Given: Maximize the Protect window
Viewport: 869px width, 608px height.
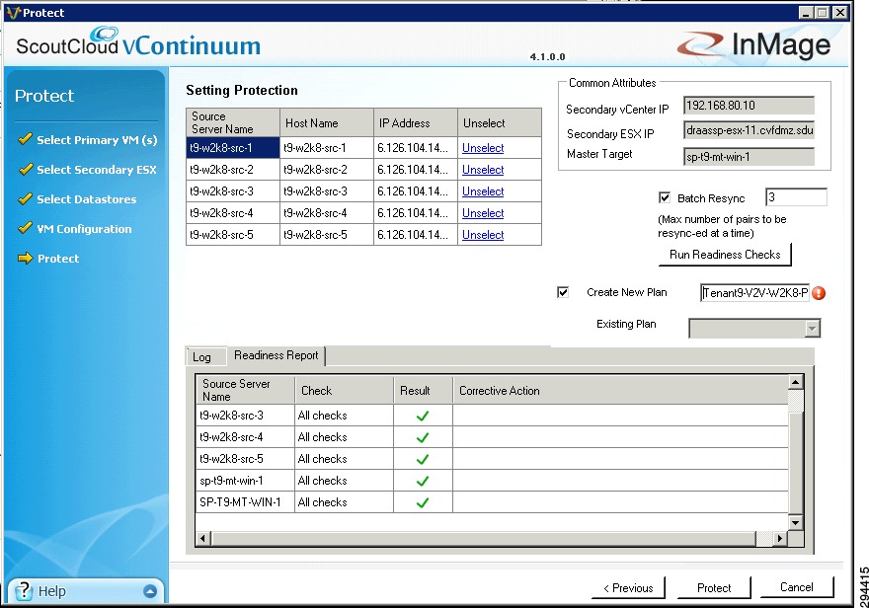Looking at the screenshot, I should [824, 12].
